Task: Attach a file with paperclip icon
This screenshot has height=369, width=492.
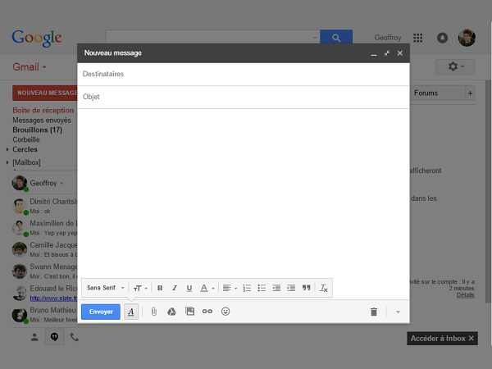Action: [x=154, y=312]
